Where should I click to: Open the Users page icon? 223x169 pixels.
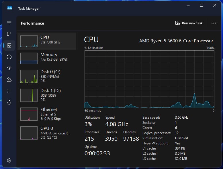[9, 79]
